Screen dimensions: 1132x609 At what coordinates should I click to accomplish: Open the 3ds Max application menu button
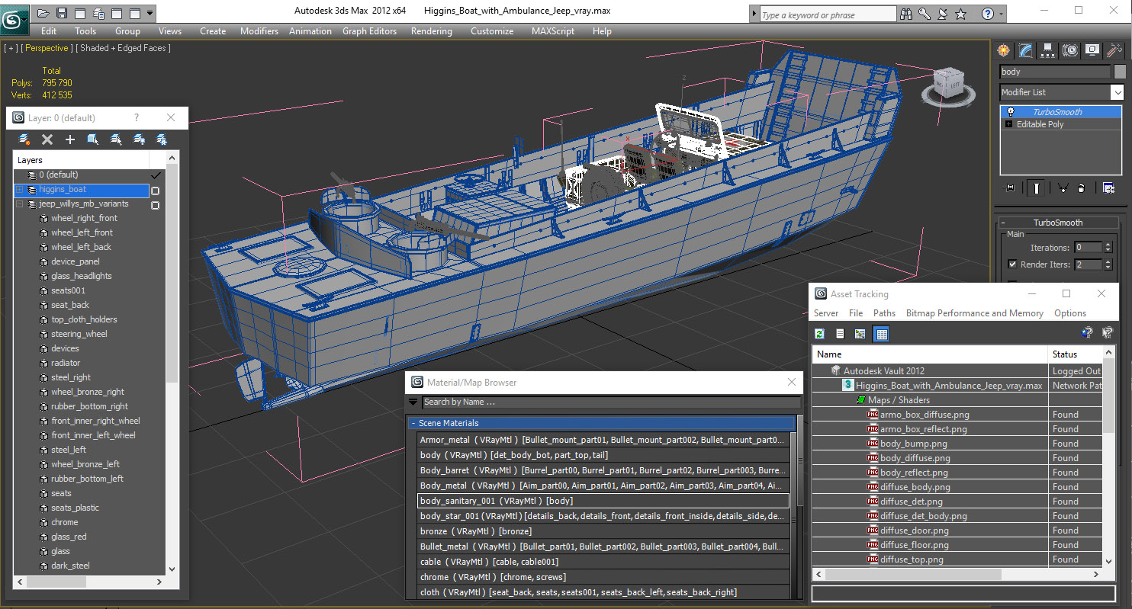click(x=14, y=18)
